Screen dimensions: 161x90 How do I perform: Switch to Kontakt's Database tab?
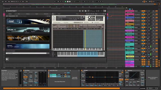[28, 14]
